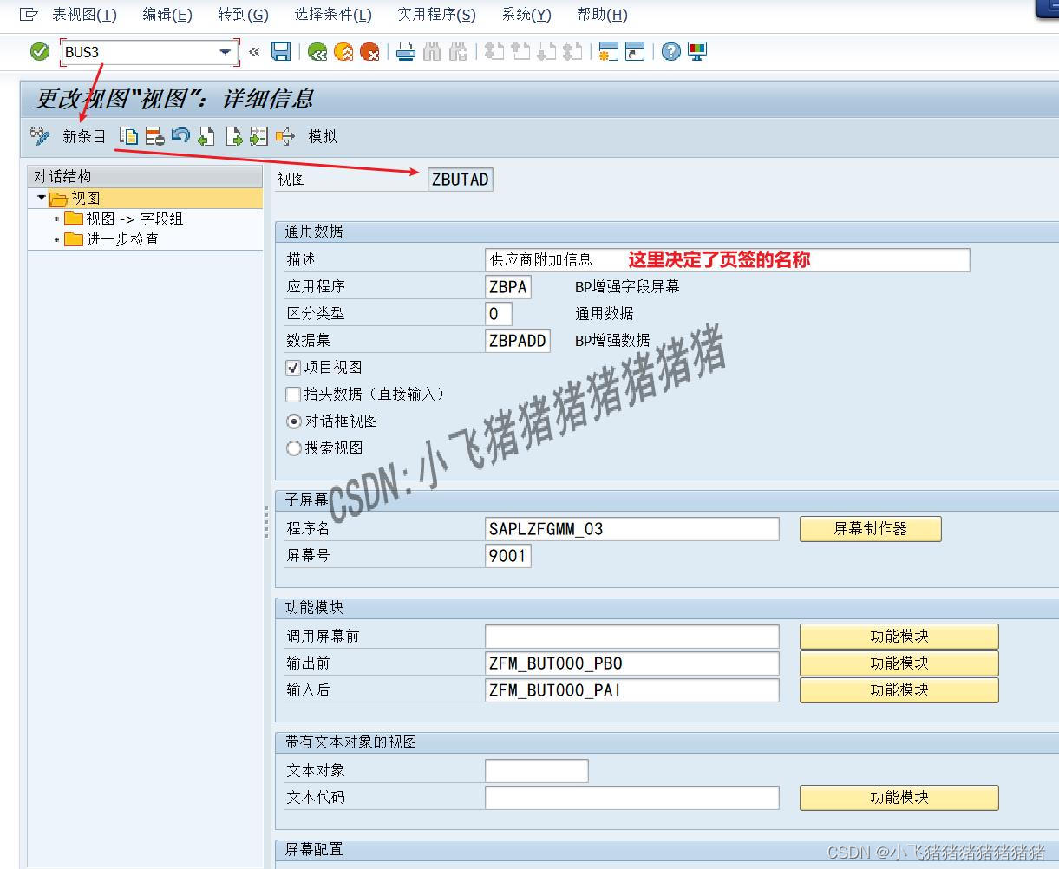Open the transaction command field dropdown
This screenshot has height=869, width=1059.
coord(226,52)
